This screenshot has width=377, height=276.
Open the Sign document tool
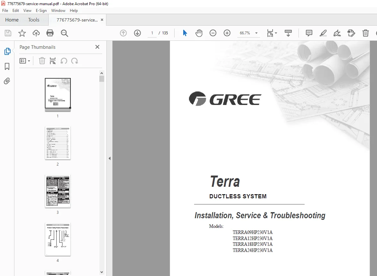[x=337, y=33]
